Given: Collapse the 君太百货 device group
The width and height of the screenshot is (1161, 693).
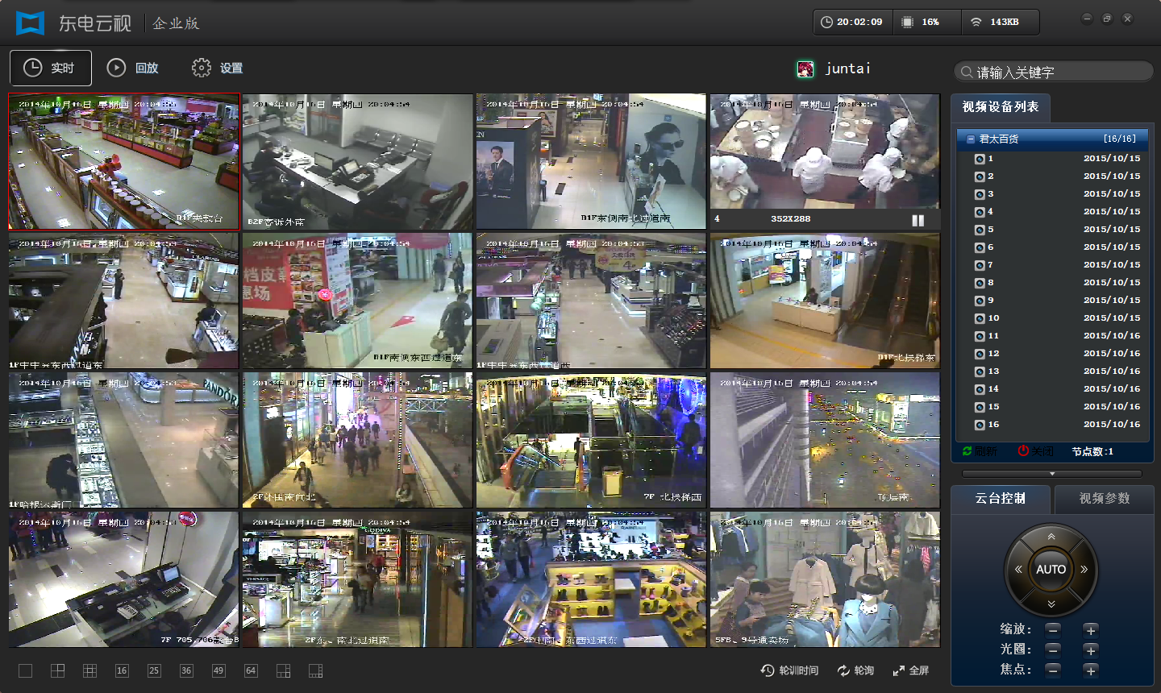Looking at the screenshot, I should [971, 139].
